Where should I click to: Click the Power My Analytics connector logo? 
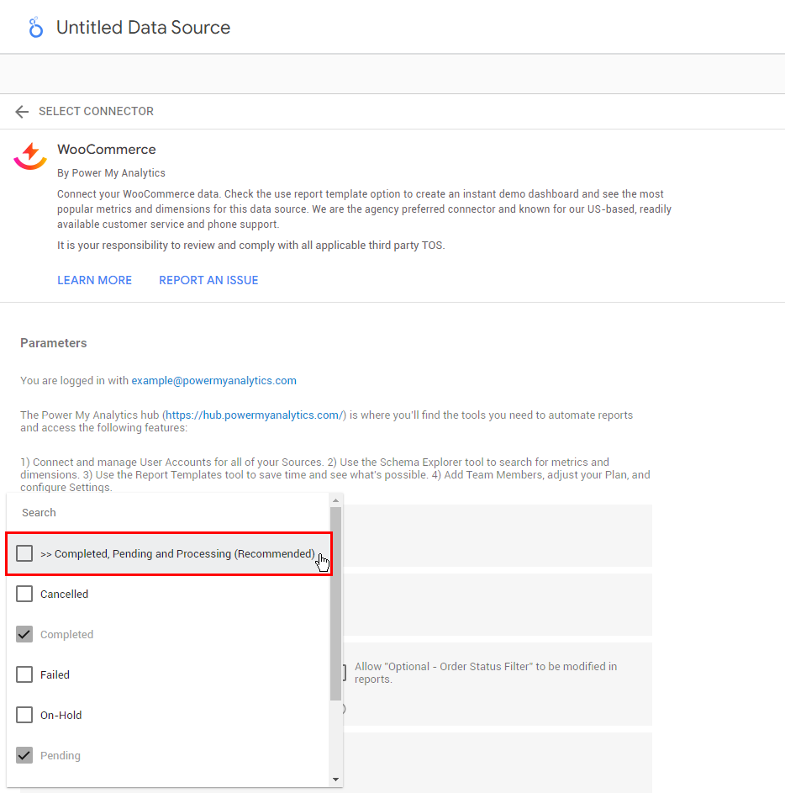pyautogui.click(x=30, y=156)
